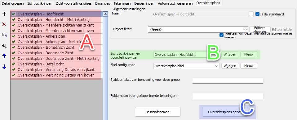Switch to the Dimensies tab

[x=103, y=3]
